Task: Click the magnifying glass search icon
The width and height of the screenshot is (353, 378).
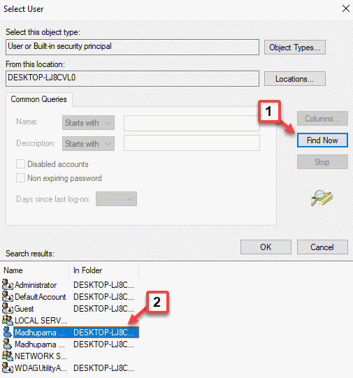Action: (x=322, y=198)
